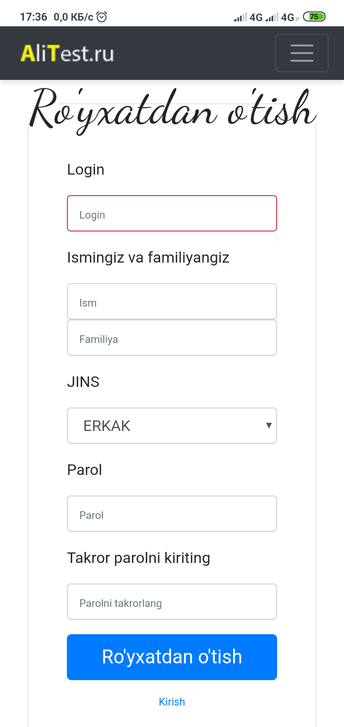Tap the alarm clock status icon
Viewport: 344px width, 727px height.
102,17
